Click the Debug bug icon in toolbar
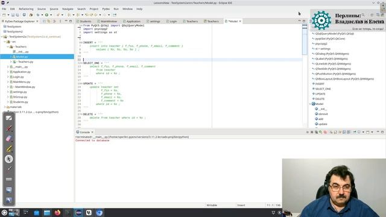The height and width of the screenshot is (217, 386). click(38, 15)
